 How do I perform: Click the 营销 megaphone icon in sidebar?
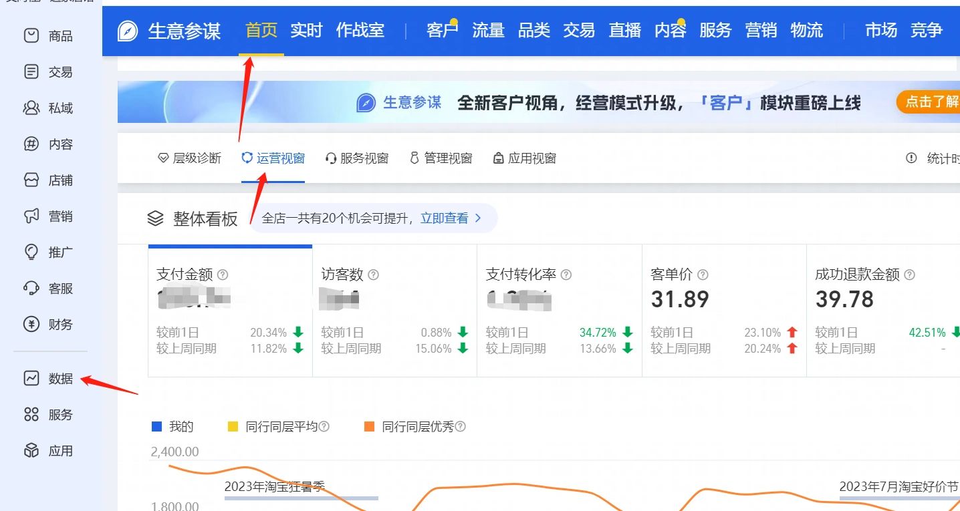(31, 216)
